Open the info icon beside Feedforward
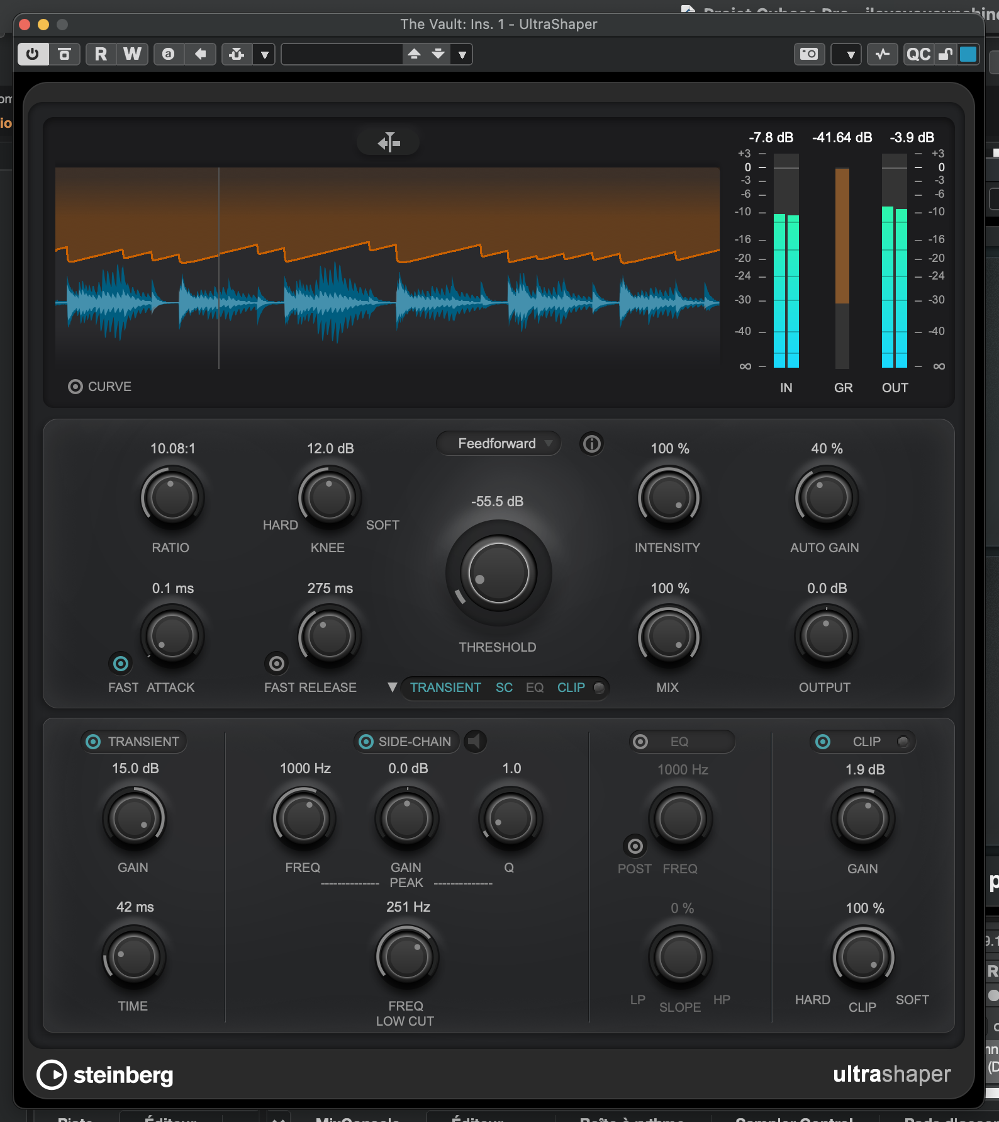The width and height of the screenshot is (999, 1122). tap(591, 444)
